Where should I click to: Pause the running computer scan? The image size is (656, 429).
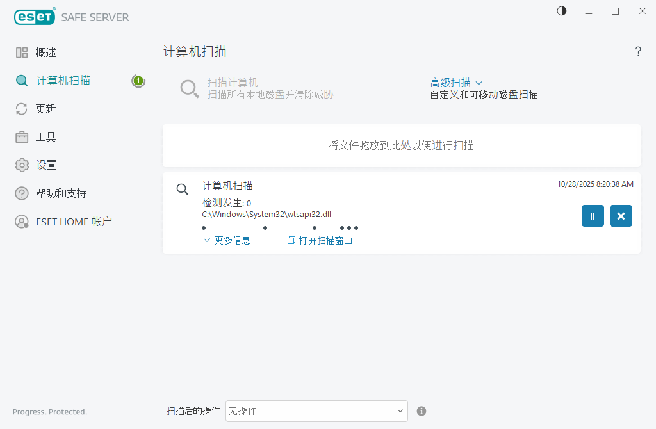point(593,216)
